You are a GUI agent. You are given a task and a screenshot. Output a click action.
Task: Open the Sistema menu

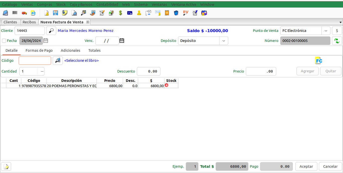[x=141, y=5]
